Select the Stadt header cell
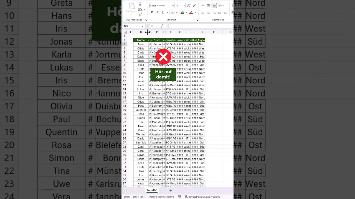This screenshot has width=355, height=199. (x=157, y=40)
